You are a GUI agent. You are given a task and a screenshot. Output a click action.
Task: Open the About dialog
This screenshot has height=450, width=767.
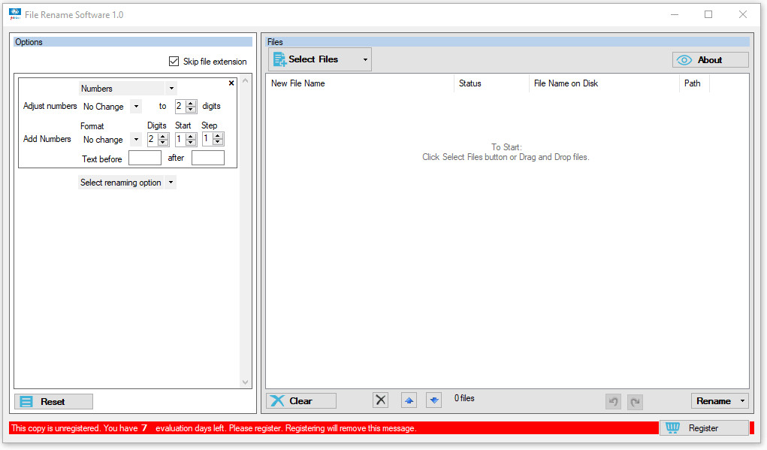click(710, 59)
